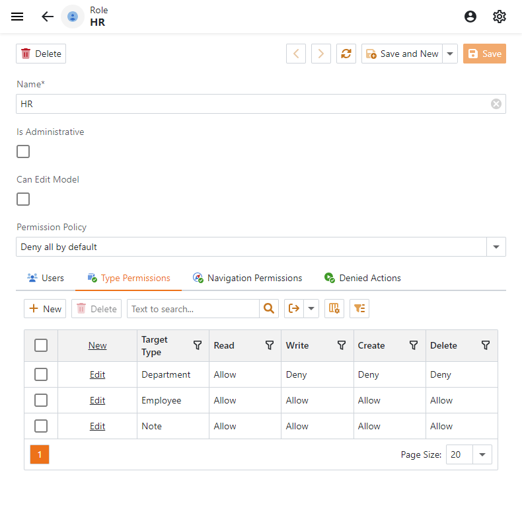Click Department row Read Allow cell

pyautogui.click(x=245, y=374)
